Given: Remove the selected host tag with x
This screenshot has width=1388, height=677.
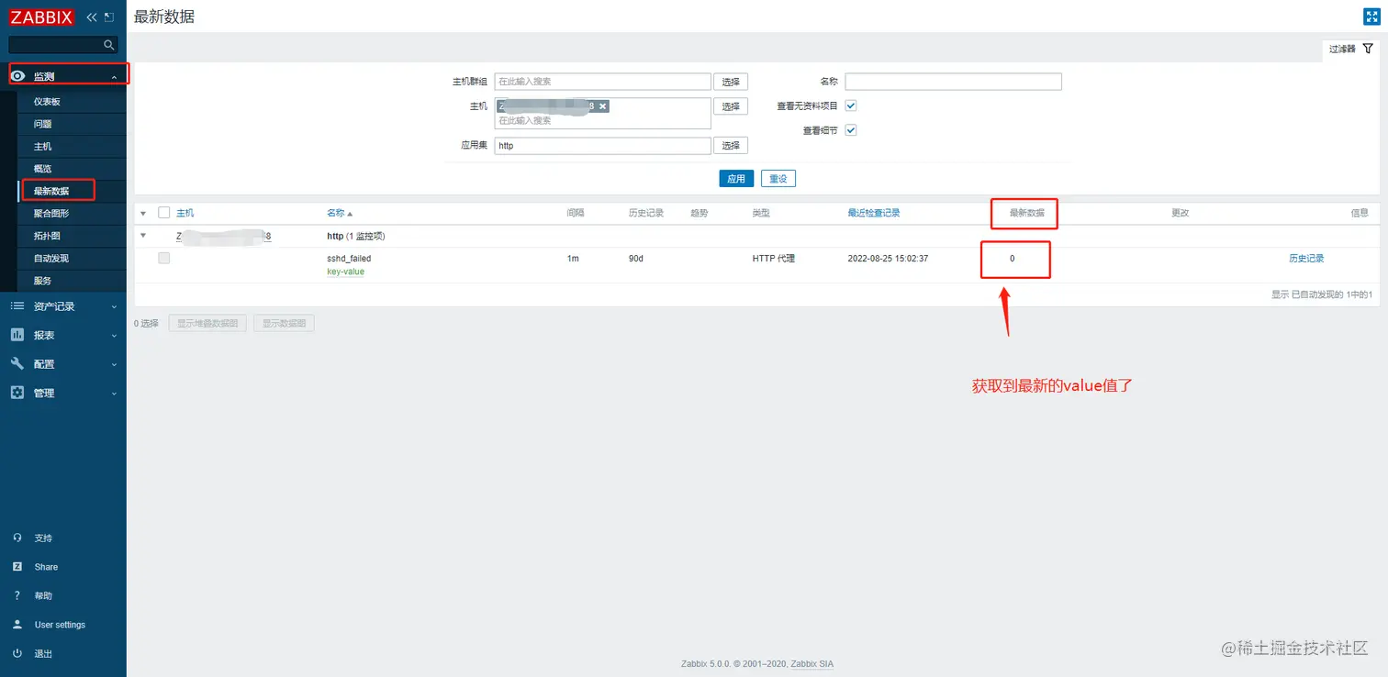Looking at the screenshot, I should tap(603, 106).
